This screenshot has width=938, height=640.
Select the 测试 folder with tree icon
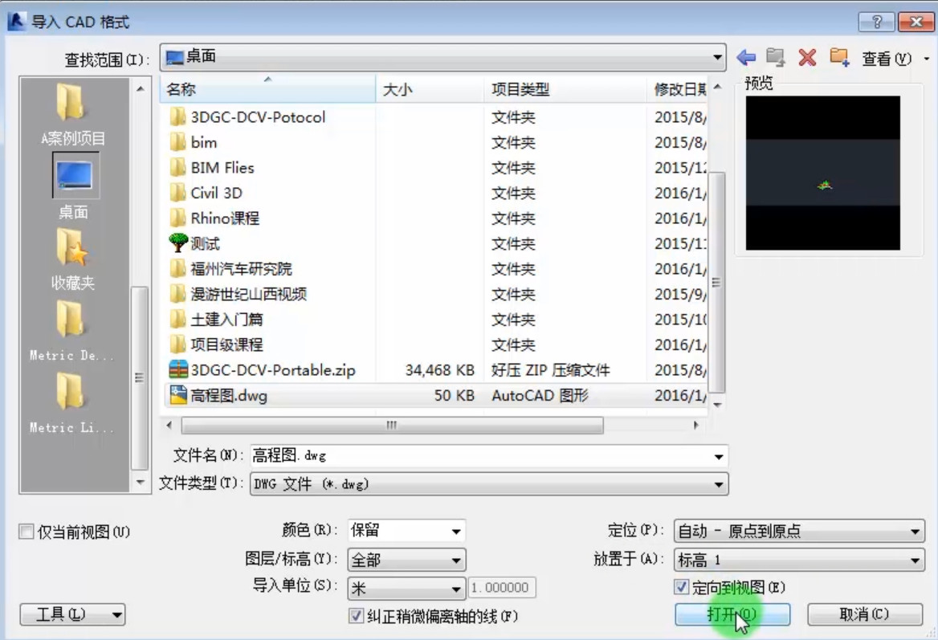click(x=194, y=243)
